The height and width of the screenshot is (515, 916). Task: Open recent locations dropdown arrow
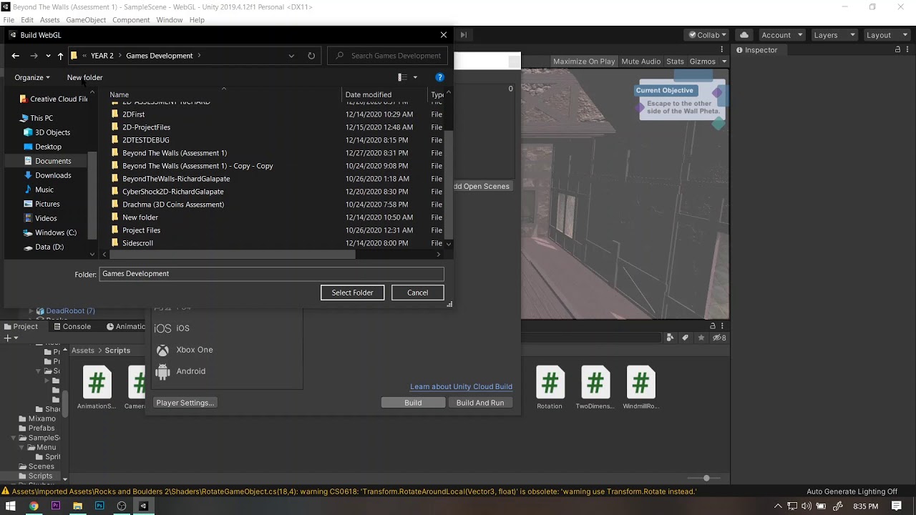point(48,56)
